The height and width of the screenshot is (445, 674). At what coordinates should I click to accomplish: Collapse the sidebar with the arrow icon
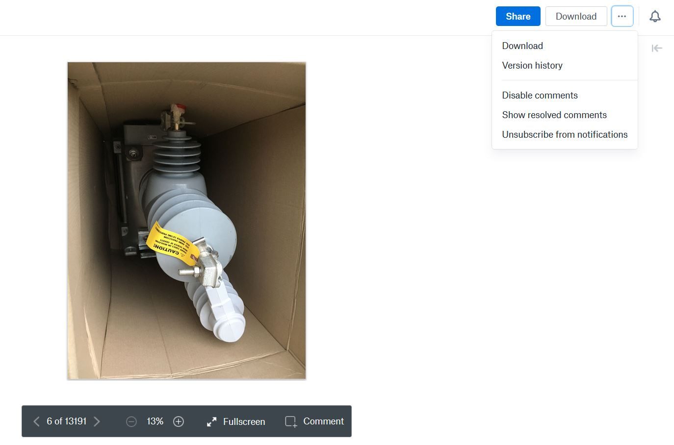[657, 48]
